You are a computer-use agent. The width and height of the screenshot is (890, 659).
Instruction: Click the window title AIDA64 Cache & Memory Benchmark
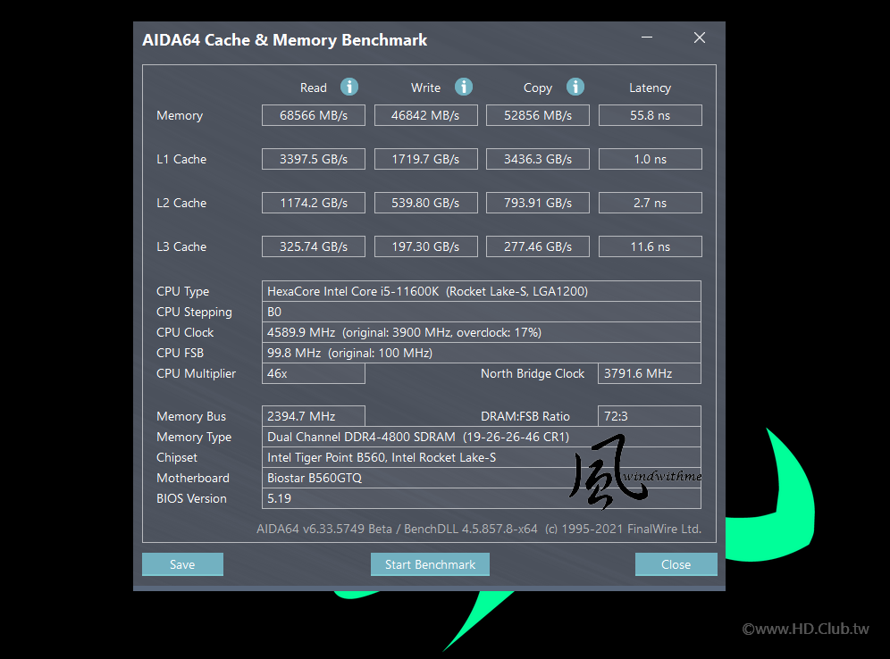pyautogui.click(x=284, y=39)
